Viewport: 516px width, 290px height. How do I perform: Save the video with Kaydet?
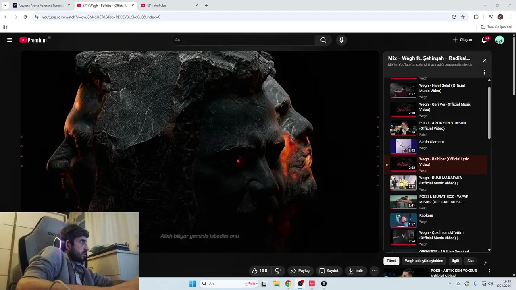329,271
